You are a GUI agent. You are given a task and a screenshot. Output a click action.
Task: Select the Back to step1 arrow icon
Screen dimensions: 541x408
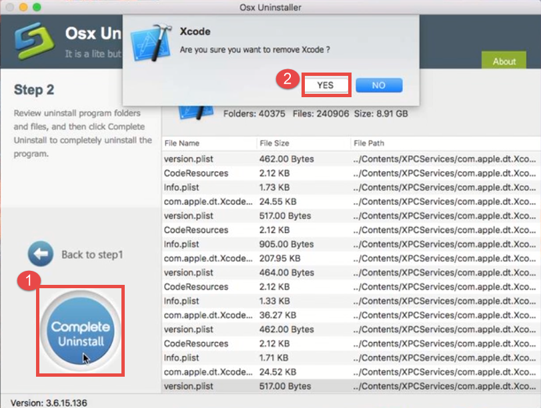click(x=41, y=252)
